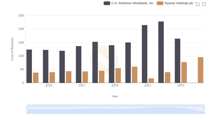The height and width of the screenshot is (120, 209).
Task: Click inside the data zoom slider area
Action: 115,110
